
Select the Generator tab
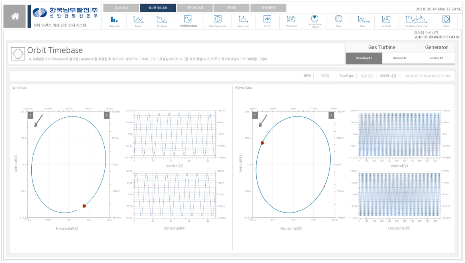(436, 47)
